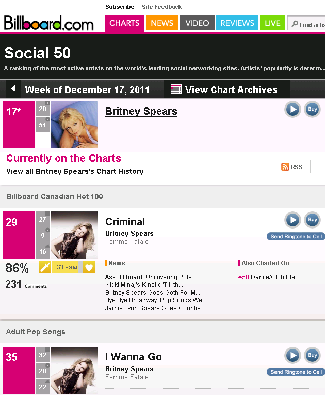This screenshot has height=396, width=325.
Task: Open View all Britney Spears's Chart History
Action: click(75, 171)
